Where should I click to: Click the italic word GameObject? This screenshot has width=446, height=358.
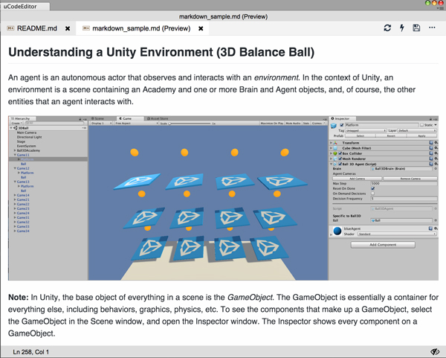tap(251, 297)
